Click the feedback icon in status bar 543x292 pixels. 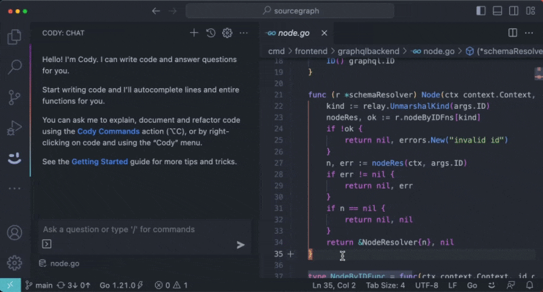click(x=511, y=285)
